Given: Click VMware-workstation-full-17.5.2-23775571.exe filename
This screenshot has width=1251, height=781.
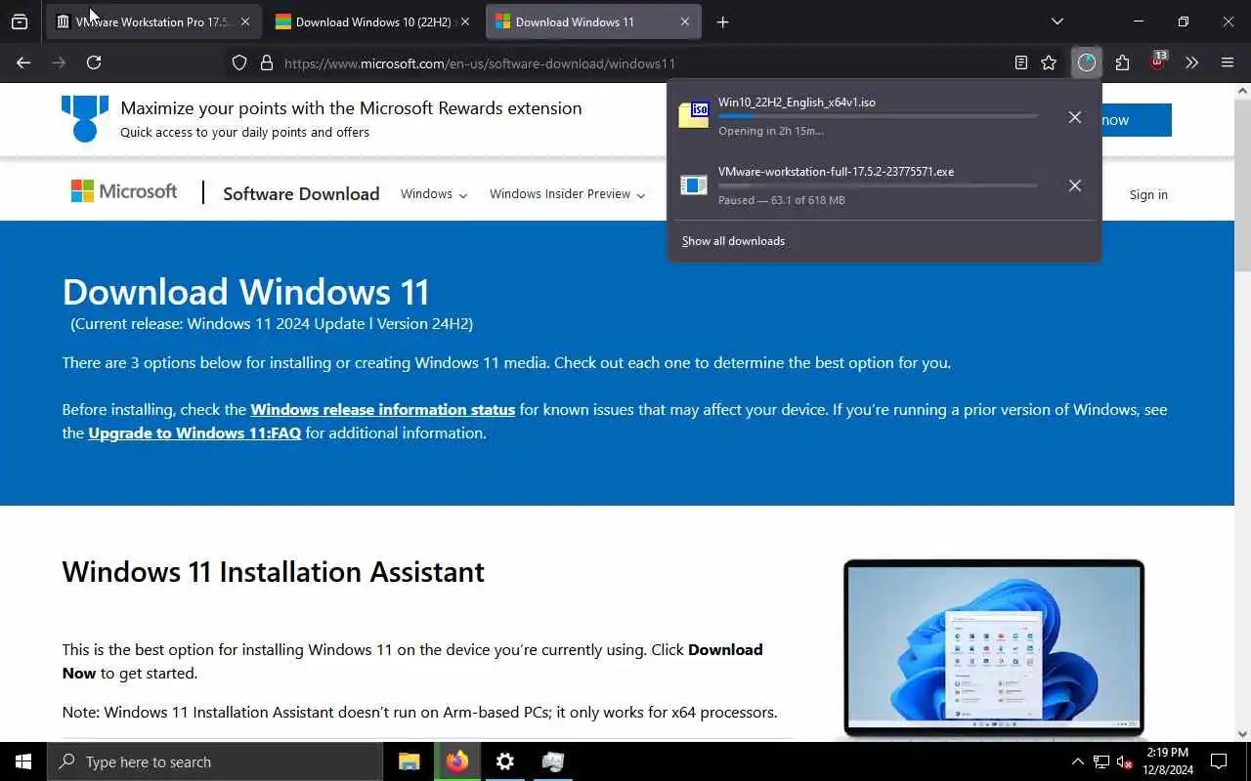Looking at the screenshot, I should pos(836,171).
